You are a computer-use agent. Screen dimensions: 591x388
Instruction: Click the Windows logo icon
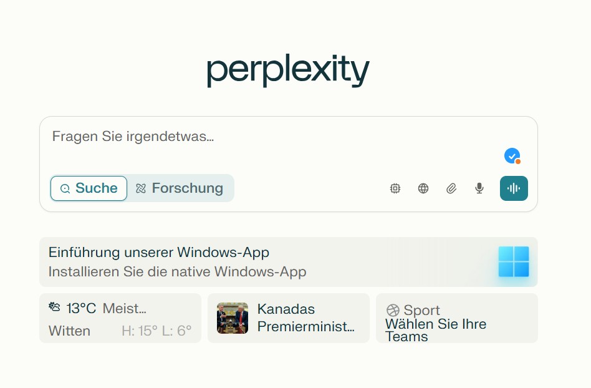[x=513, y=262]
